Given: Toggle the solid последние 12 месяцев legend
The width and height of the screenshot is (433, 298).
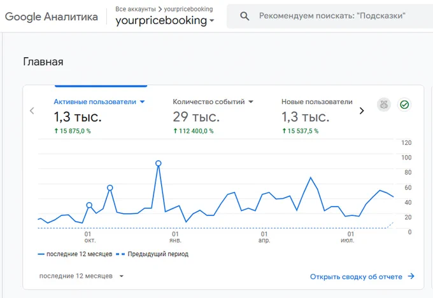Looking at the screenshot, I should (x=75, y=254).
